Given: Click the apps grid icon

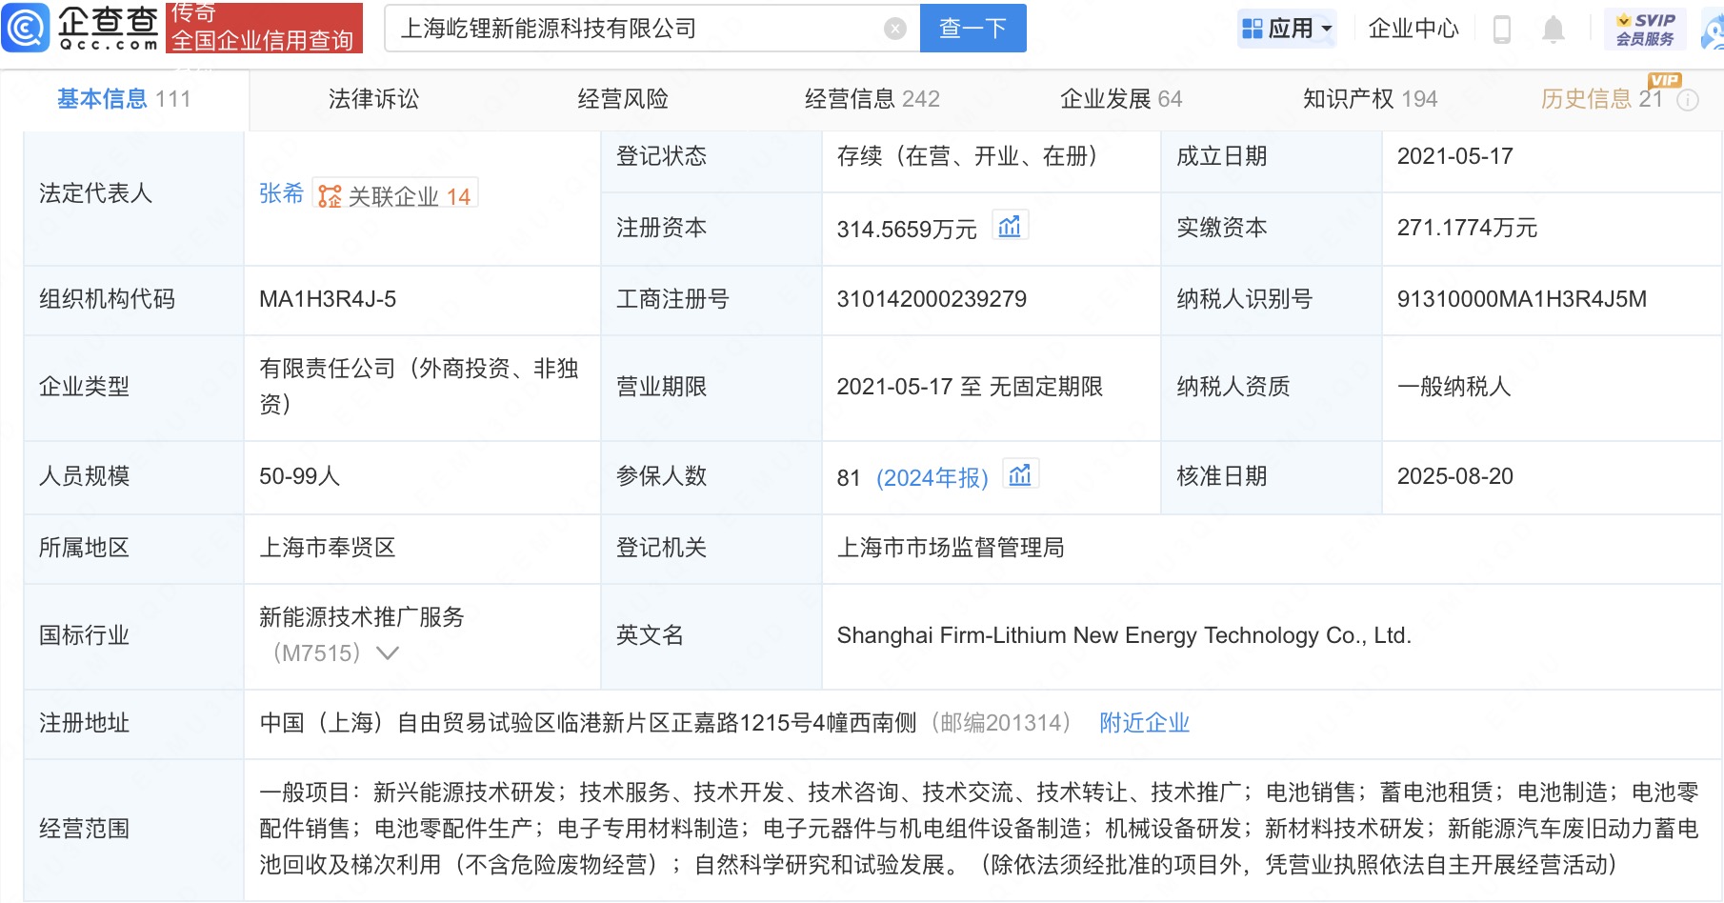Looking at the screenshot, I should click(x=1253, y=29).
